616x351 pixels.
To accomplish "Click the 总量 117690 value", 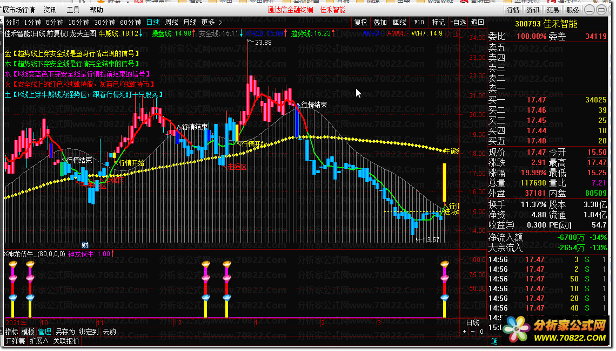I will click(x=533, y=183).
